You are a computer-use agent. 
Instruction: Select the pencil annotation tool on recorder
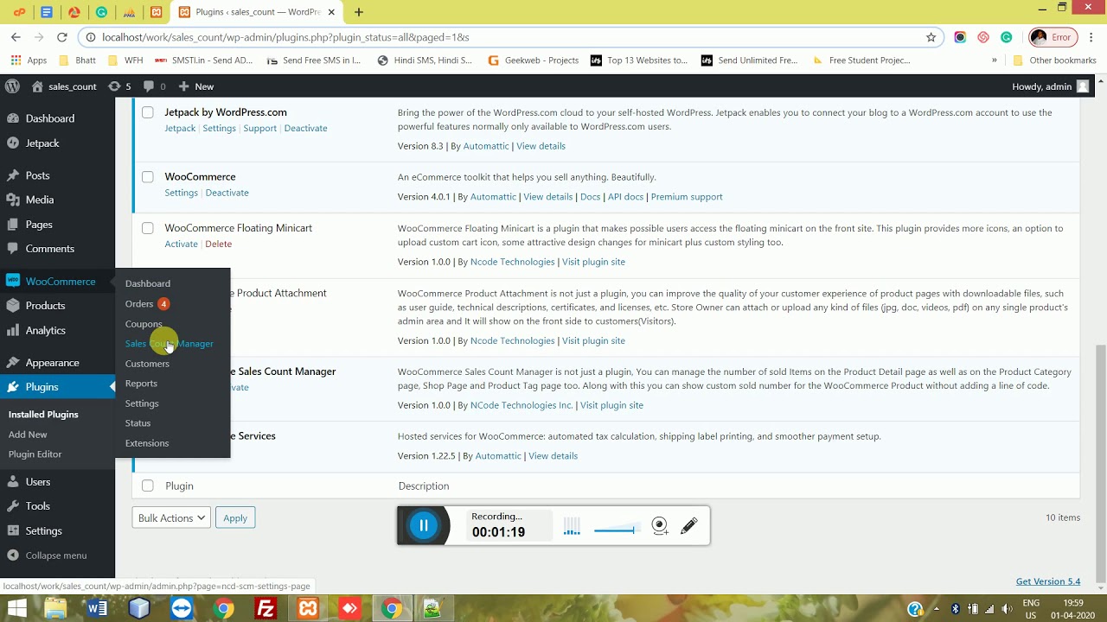coord(689,525)
